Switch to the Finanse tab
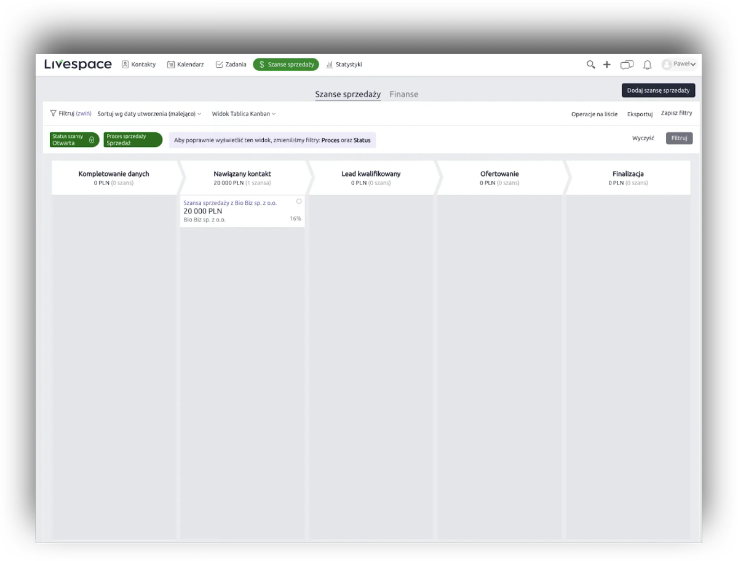Viewport: 738px width, 561px height. [x=403, y=95]
